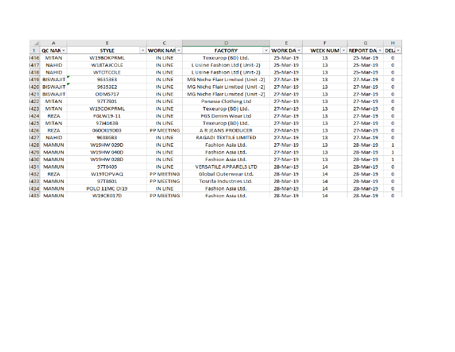
Task: Select row header 1428
Action: tap(34, 145)
